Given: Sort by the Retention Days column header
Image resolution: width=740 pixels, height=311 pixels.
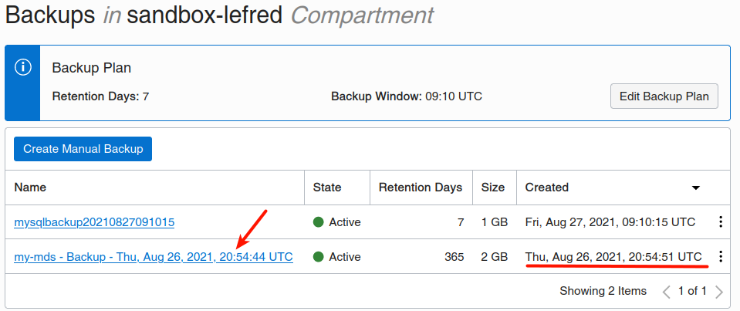Looking at the screenshot, I should click(x=421, y=188).
